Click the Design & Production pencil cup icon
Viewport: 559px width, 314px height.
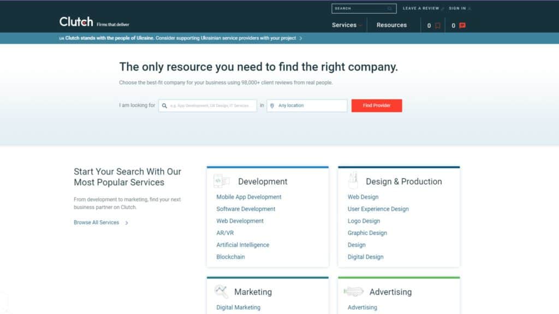353,180
